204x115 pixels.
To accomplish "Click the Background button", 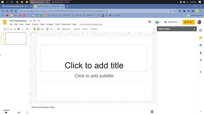I will click(67, 29).
